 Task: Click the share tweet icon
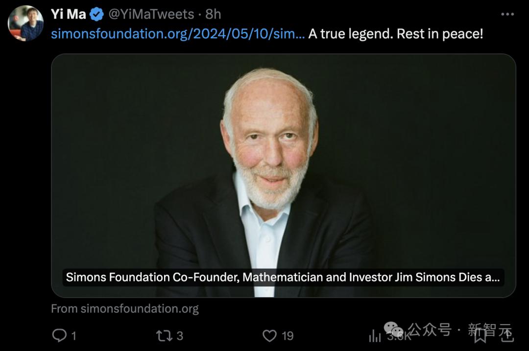[x=507, y=335]
